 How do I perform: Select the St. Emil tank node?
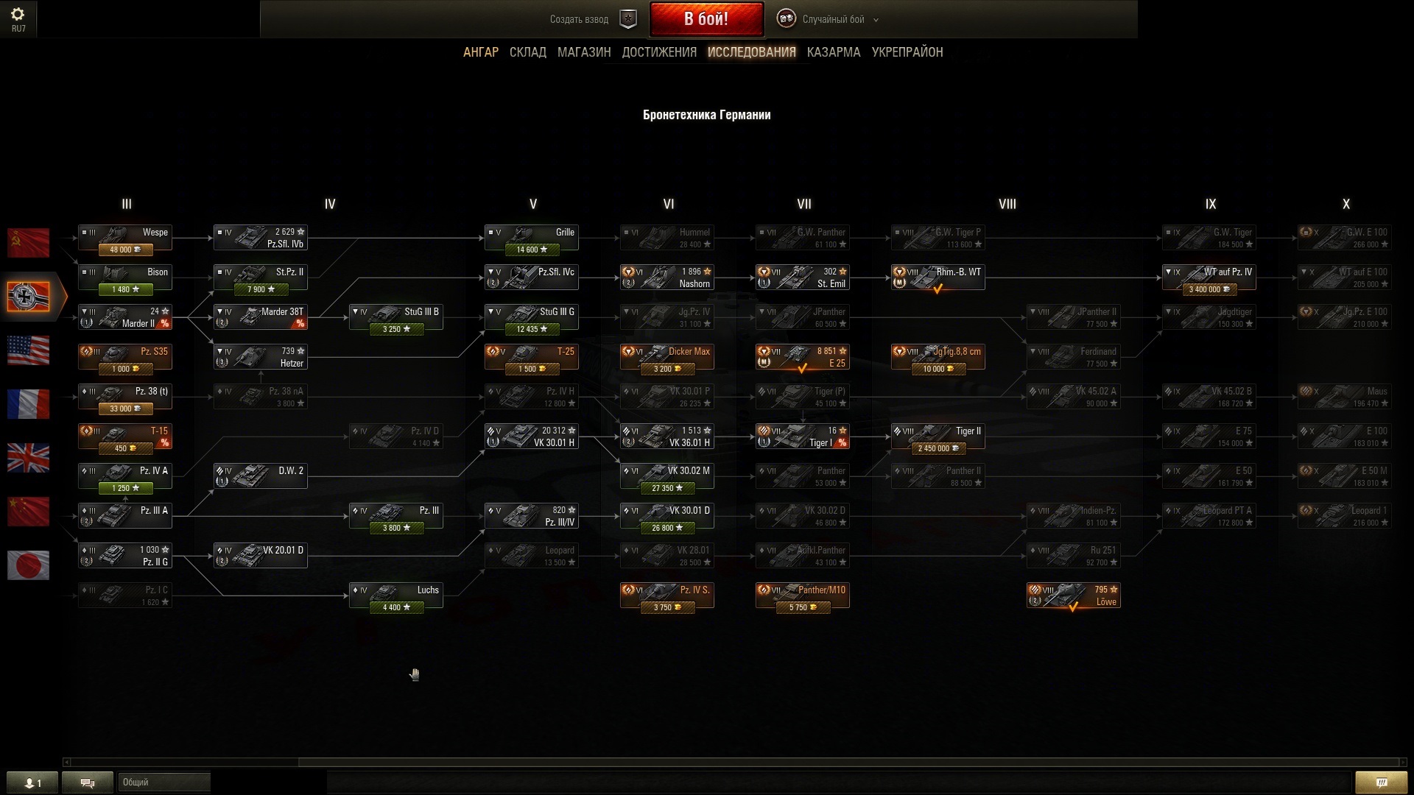coord(803,278)
